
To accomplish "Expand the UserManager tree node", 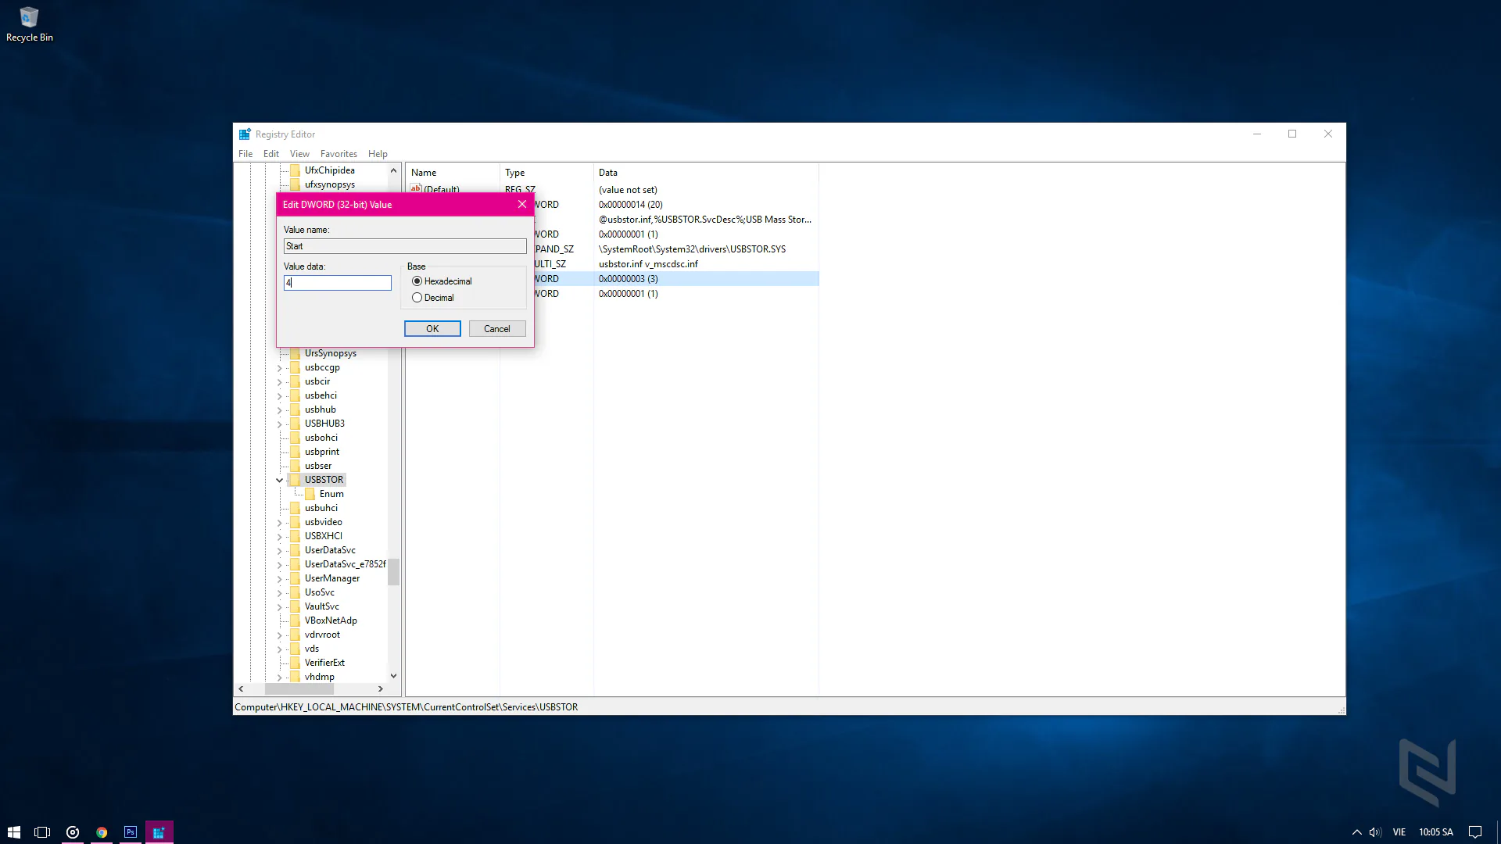I will click(x=279, y=579).
